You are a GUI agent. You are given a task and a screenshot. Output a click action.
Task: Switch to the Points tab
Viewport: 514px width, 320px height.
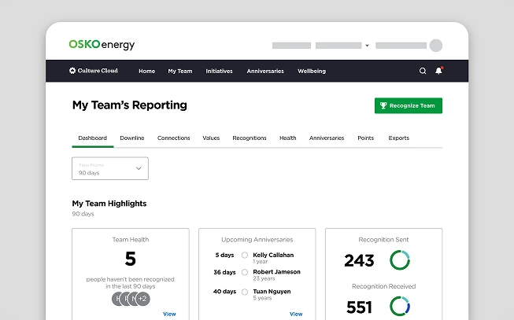click(x=365, y=138)
